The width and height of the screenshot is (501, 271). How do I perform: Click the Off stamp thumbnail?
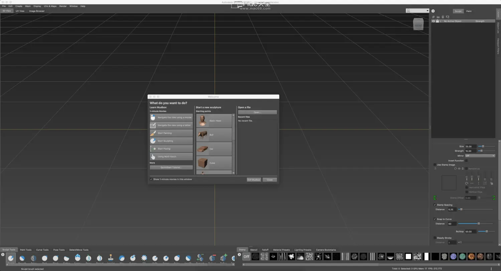246,256
